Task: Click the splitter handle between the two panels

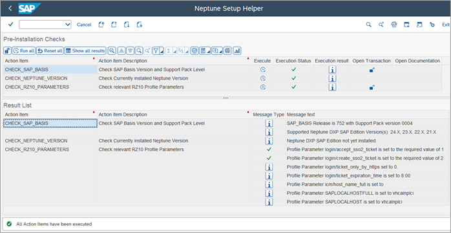Action: point(226,98)
